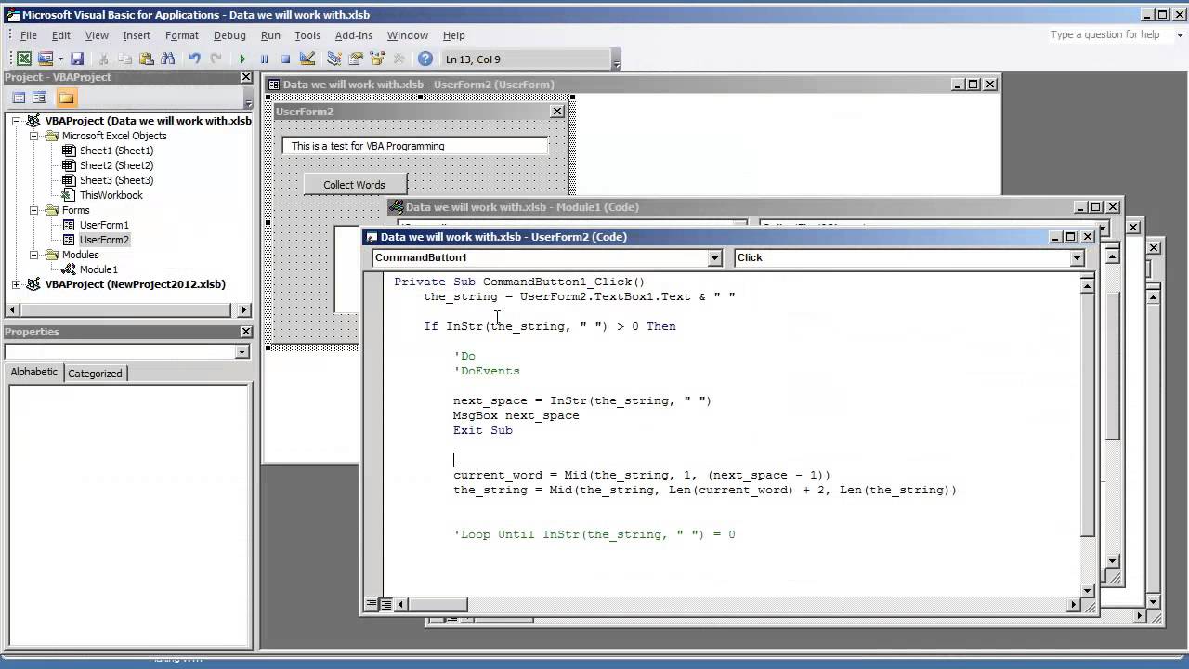Expand the VBAProject (NewProject2012.xlsb) node
This screenshot has width=1189, height=669.
coord(17,284)
